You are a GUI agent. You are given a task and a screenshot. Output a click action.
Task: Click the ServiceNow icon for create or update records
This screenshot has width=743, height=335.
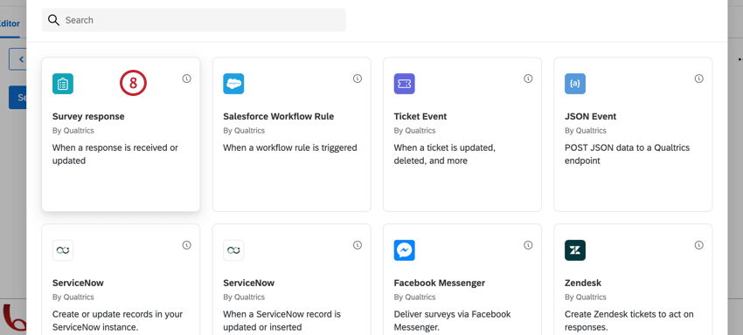[x=63, y=250]
